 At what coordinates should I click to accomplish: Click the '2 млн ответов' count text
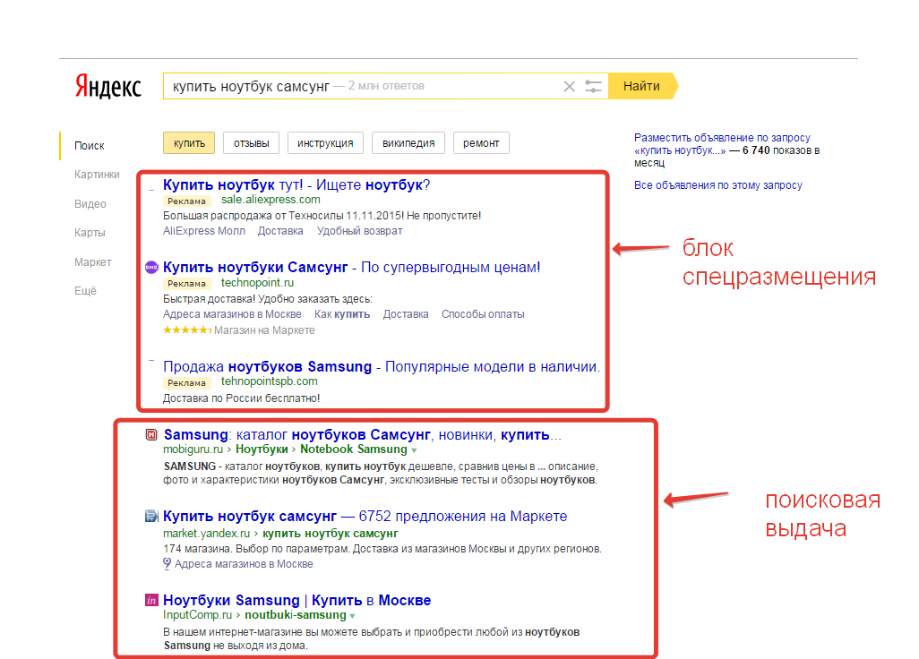[x=386, y=86]
